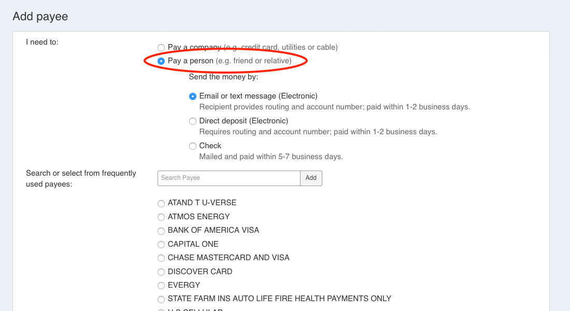Select CAPITAL ONE from frequent payees

pos(161,245)
